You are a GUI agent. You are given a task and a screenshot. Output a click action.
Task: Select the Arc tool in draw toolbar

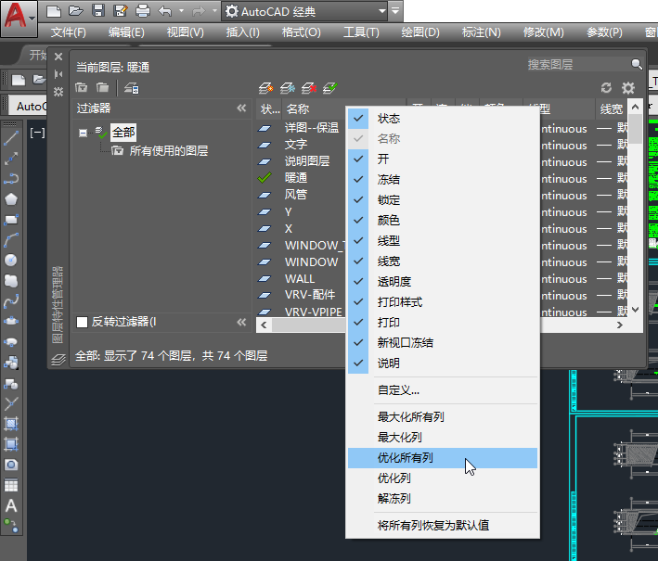tap(11, 240)
